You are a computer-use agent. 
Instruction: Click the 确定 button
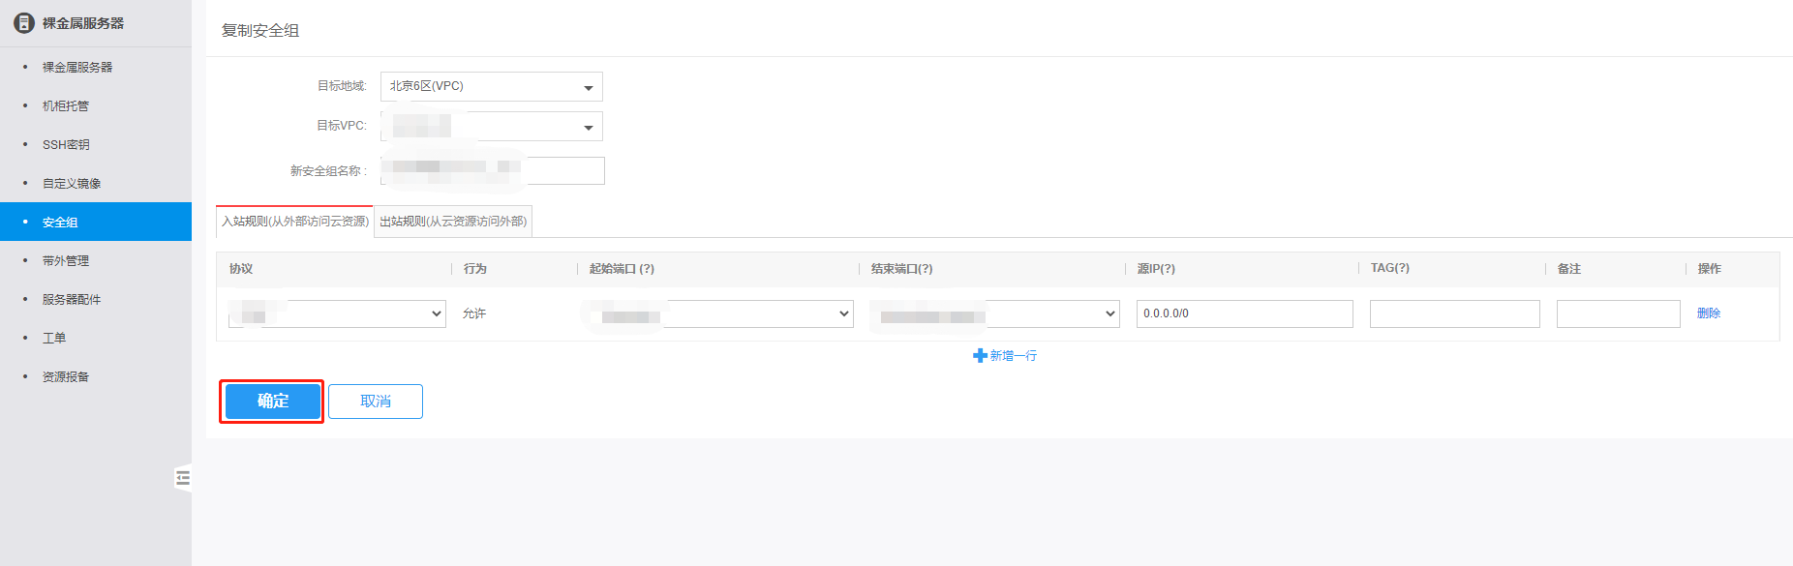coord(273,402)
